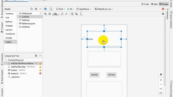Open the Component Tree settings gear
This screenshot has width=173, height=97.
click(36, 56)
